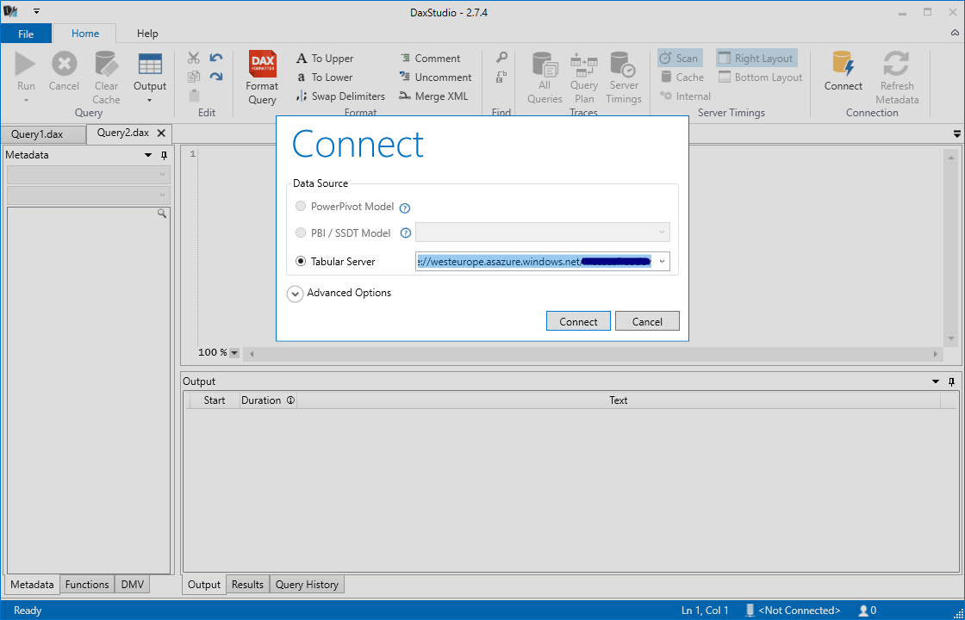Select the PBI / SSDT Model radio button

[x=301, y=232]
